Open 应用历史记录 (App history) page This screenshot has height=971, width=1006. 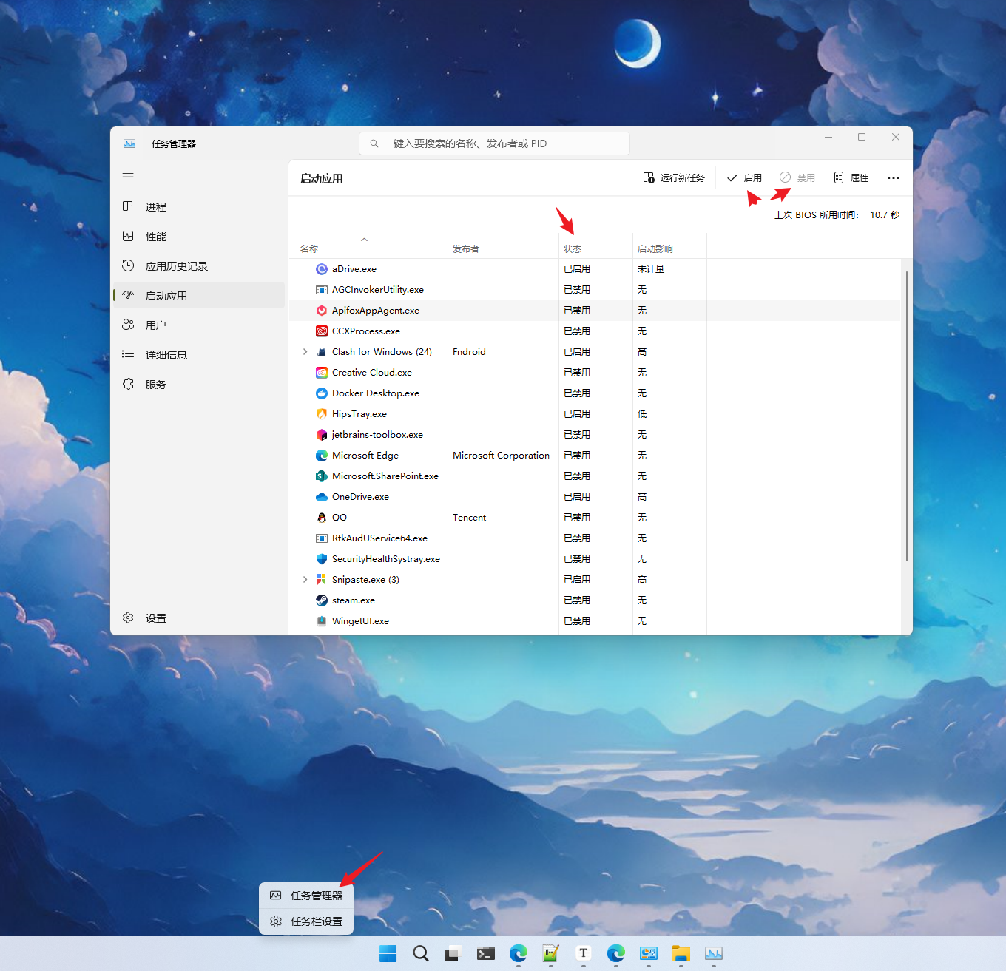click(x=176, y=266)
